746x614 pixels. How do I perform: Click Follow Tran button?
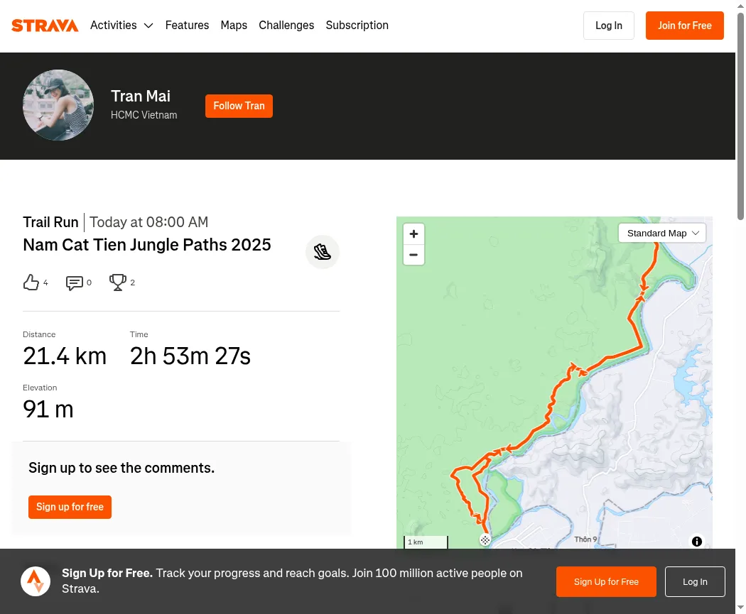[x=239, y=106]
